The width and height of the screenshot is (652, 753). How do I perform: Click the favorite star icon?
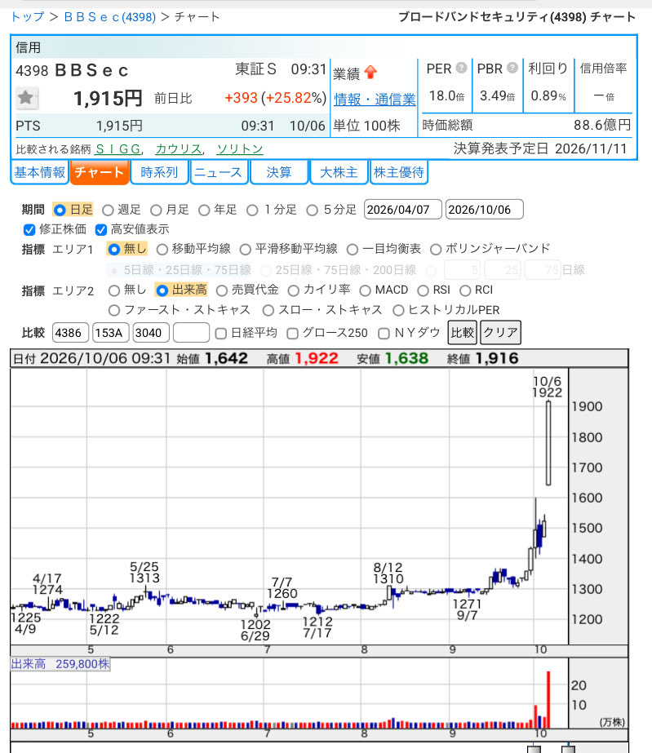click(26, 98)
